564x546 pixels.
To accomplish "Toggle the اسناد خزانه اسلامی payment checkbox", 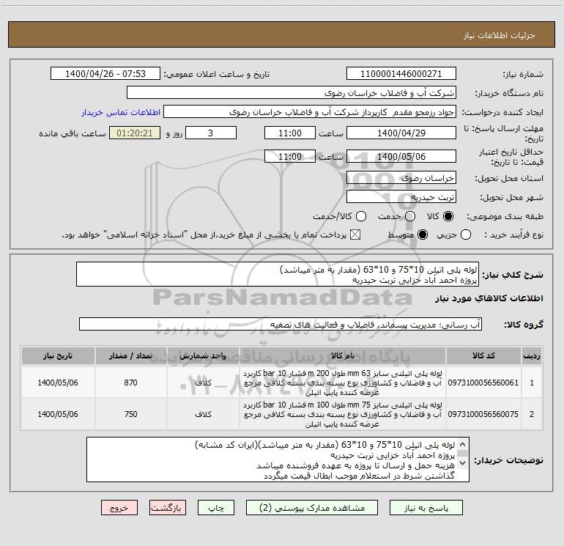I will point(355,235).
